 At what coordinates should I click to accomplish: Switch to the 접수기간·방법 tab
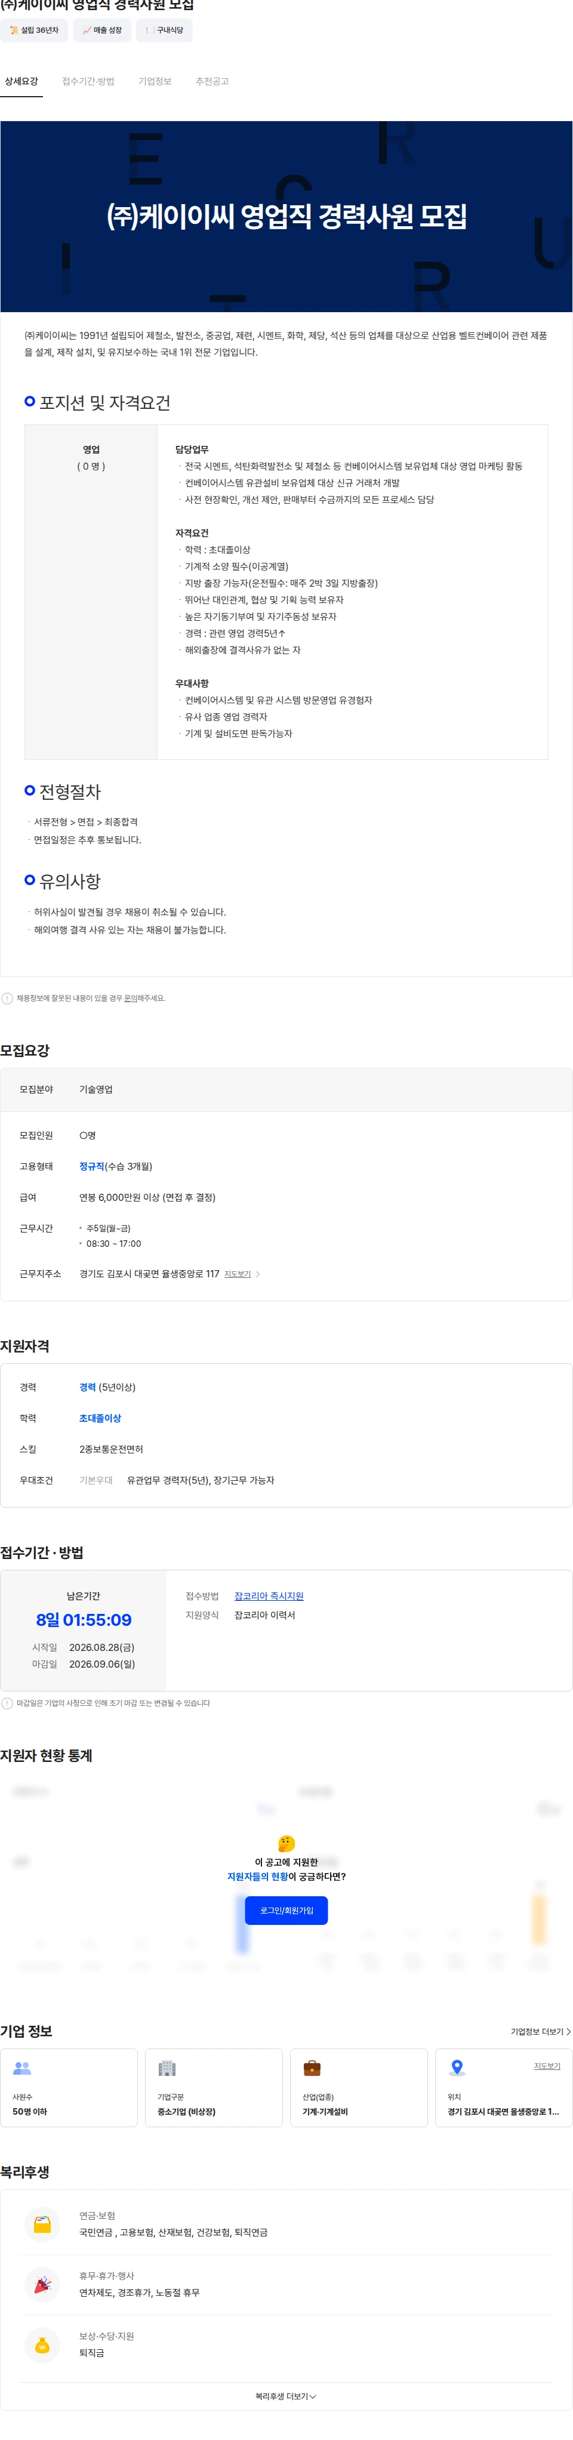(88, 81)
